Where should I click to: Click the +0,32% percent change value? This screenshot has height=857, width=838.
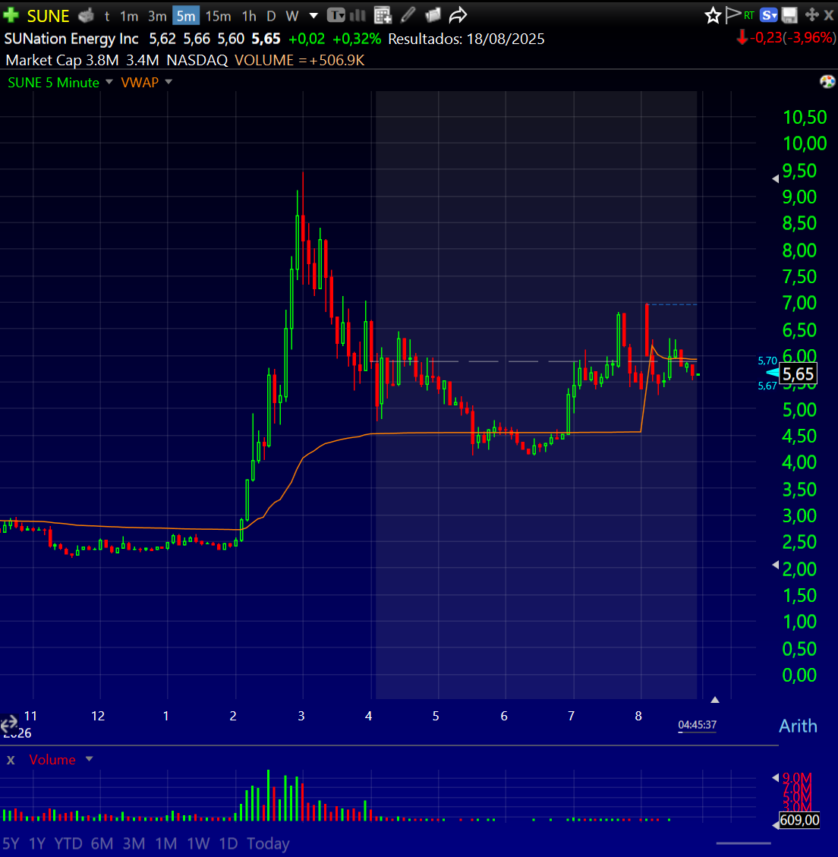click(x=357, y=39)
